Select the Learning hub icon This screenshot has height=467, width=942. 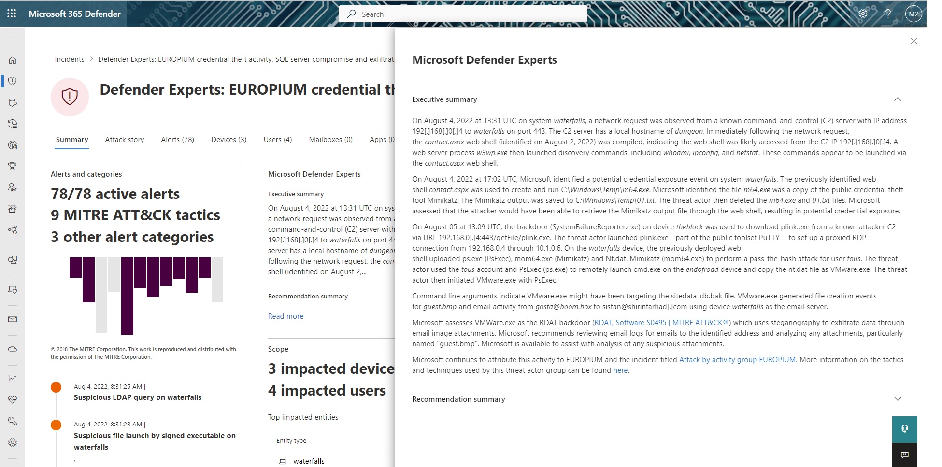pos(13,188)
